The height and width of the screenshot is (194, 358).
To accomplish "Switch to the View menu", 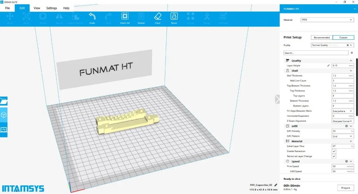I will pyautogui.click(x=36, y=8).
